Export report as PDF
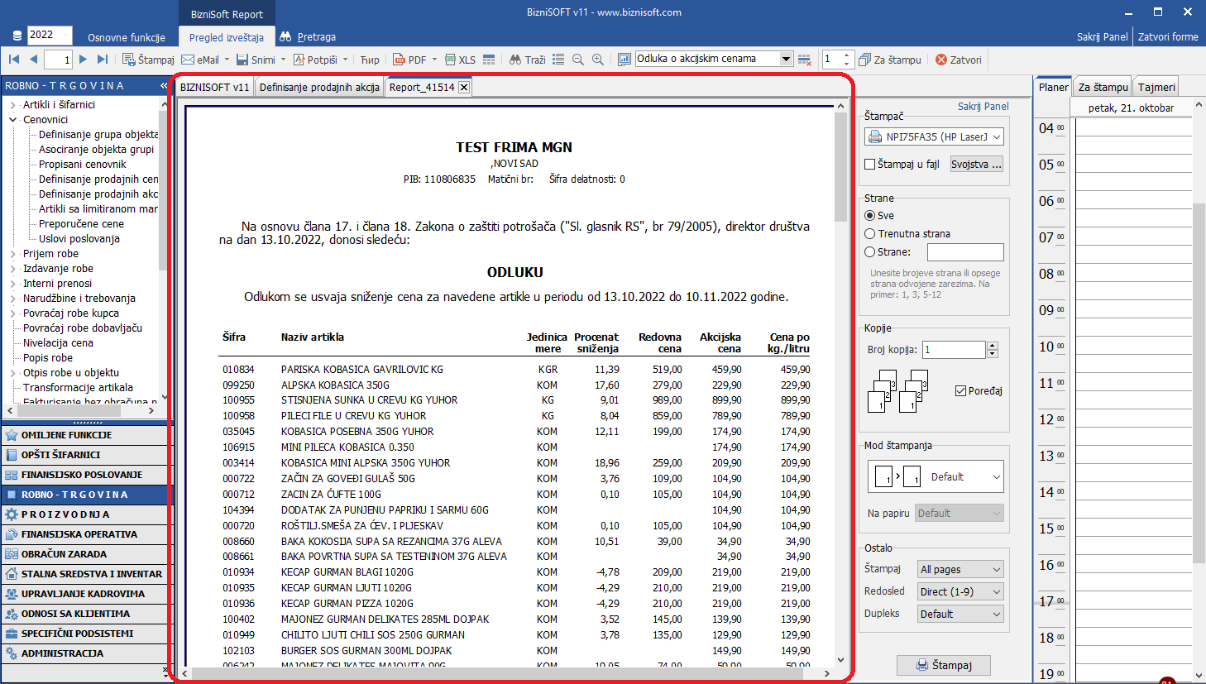1206x684 pixels. click(x=409, y=60)
